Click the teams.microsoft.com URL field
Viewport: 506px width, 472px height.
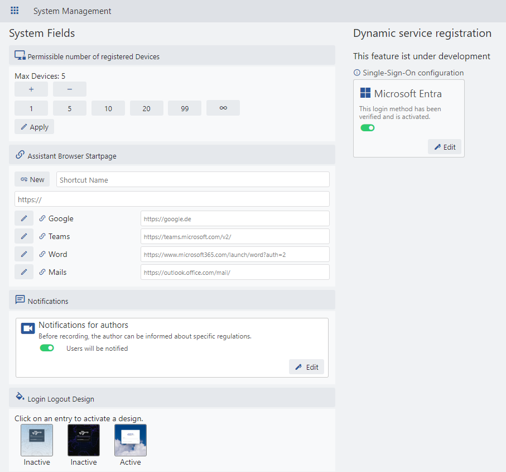point(235,236)
